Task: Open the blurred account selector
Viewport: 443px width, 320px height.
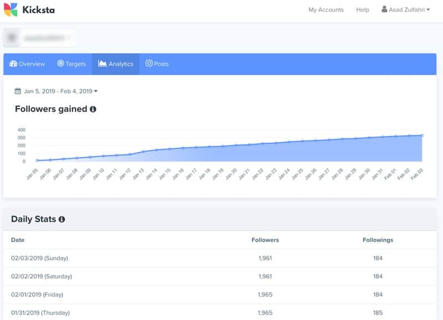Action: 39,38
